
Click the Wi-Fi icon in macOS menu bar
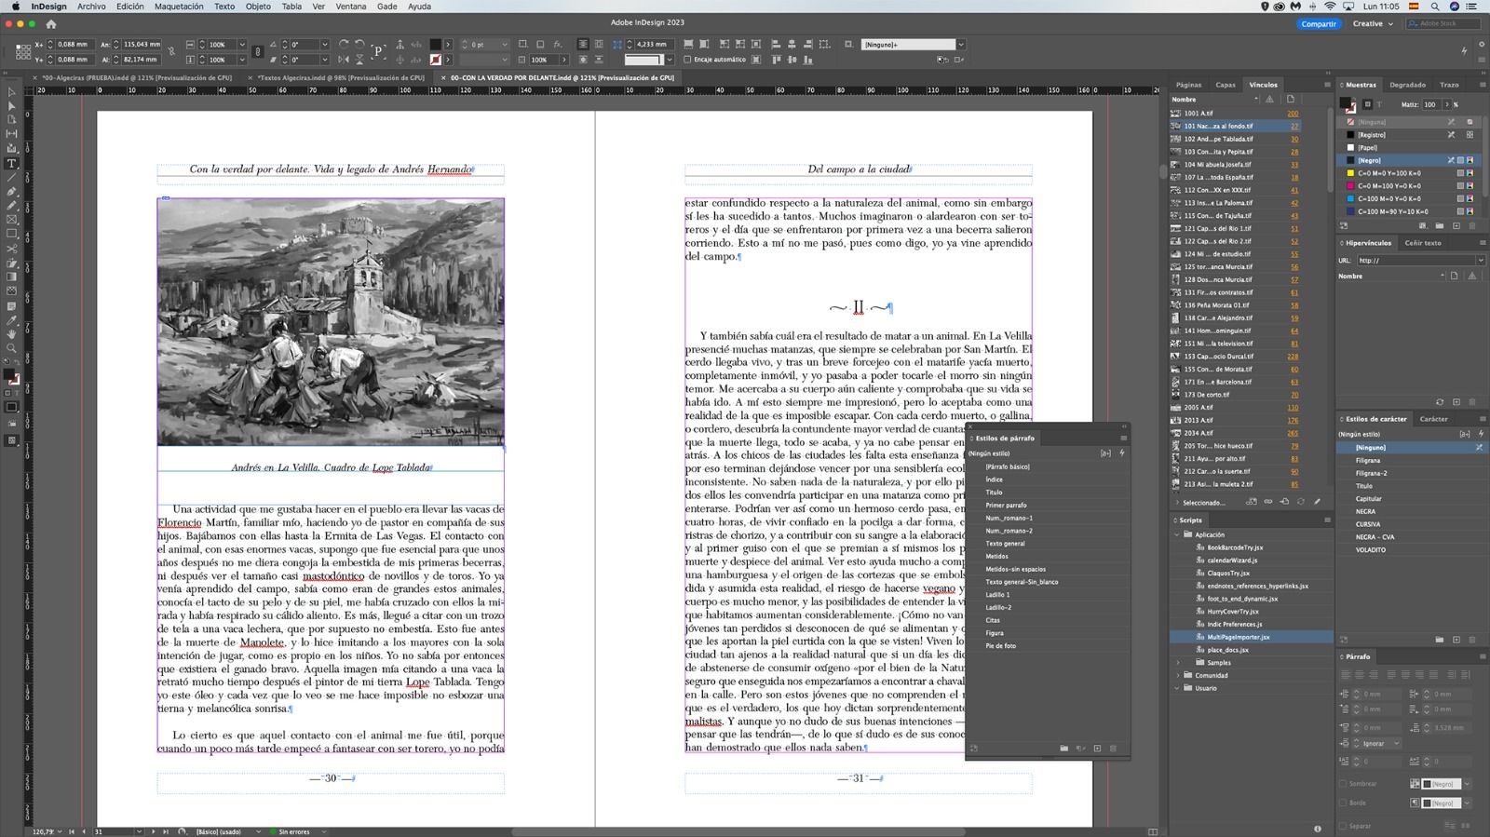(x=1330, y=7)
